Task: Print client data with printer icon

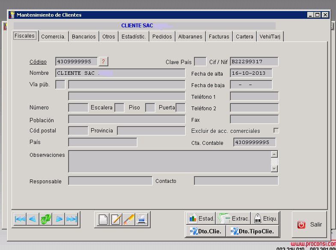Action: [142, 219]
